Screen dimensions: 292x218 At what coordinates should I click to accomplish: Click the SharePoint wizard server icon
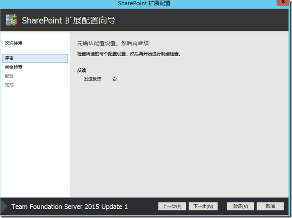coord(12,20)
